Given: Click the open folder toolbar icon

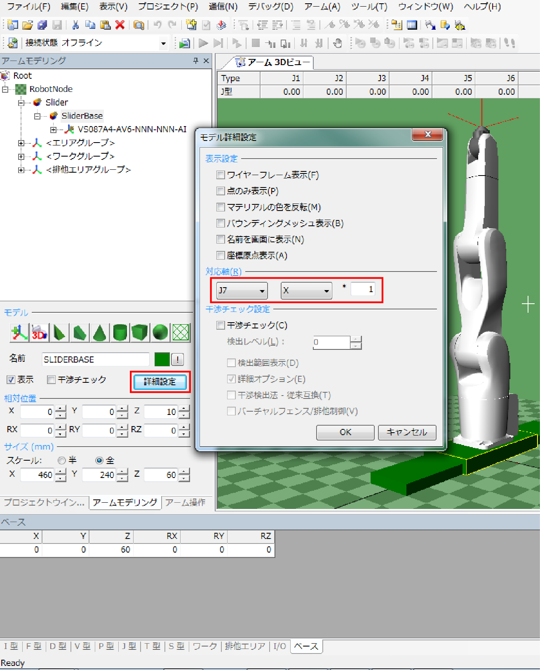Looking at the screenshot, I should (27, 25).
